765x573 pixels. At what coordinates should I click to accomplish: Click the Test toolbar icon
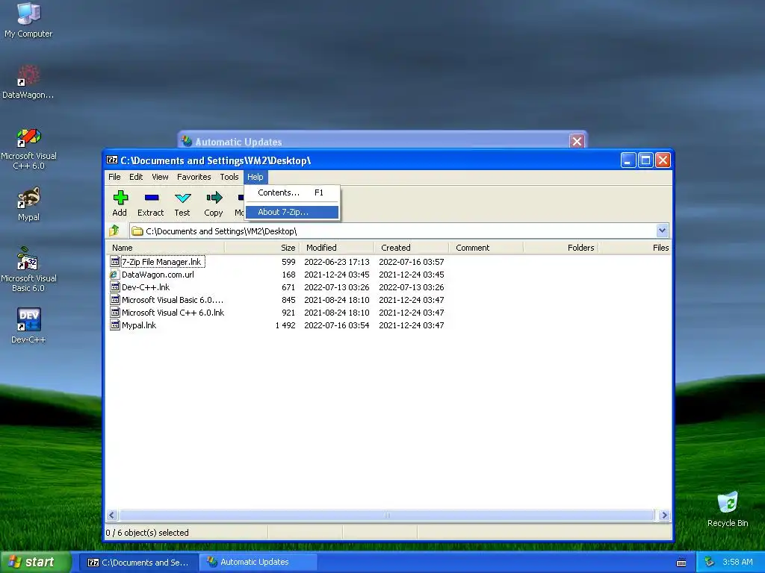tap(182, 198)
